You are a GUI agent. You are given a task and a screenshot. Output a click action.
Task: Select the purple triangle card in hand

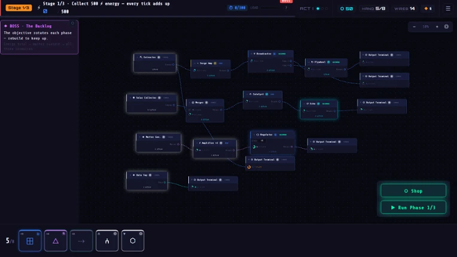[x=56, y=241]
